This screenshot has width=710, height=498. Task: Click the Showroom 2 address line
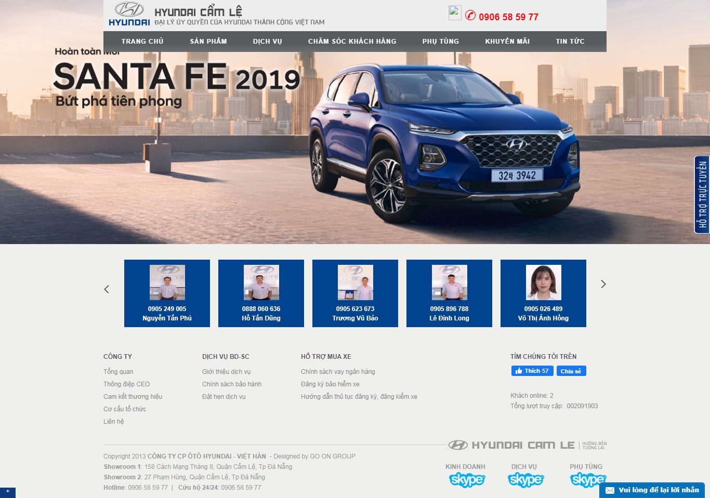(185, 477)
